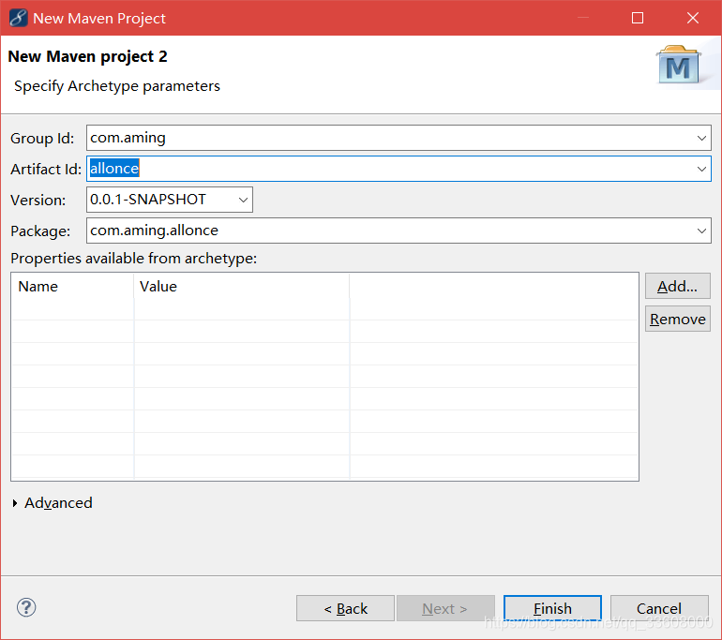This screenshot has height=640, width=722.
Task: Expand the Advanced section
Action: click(15, 503)
